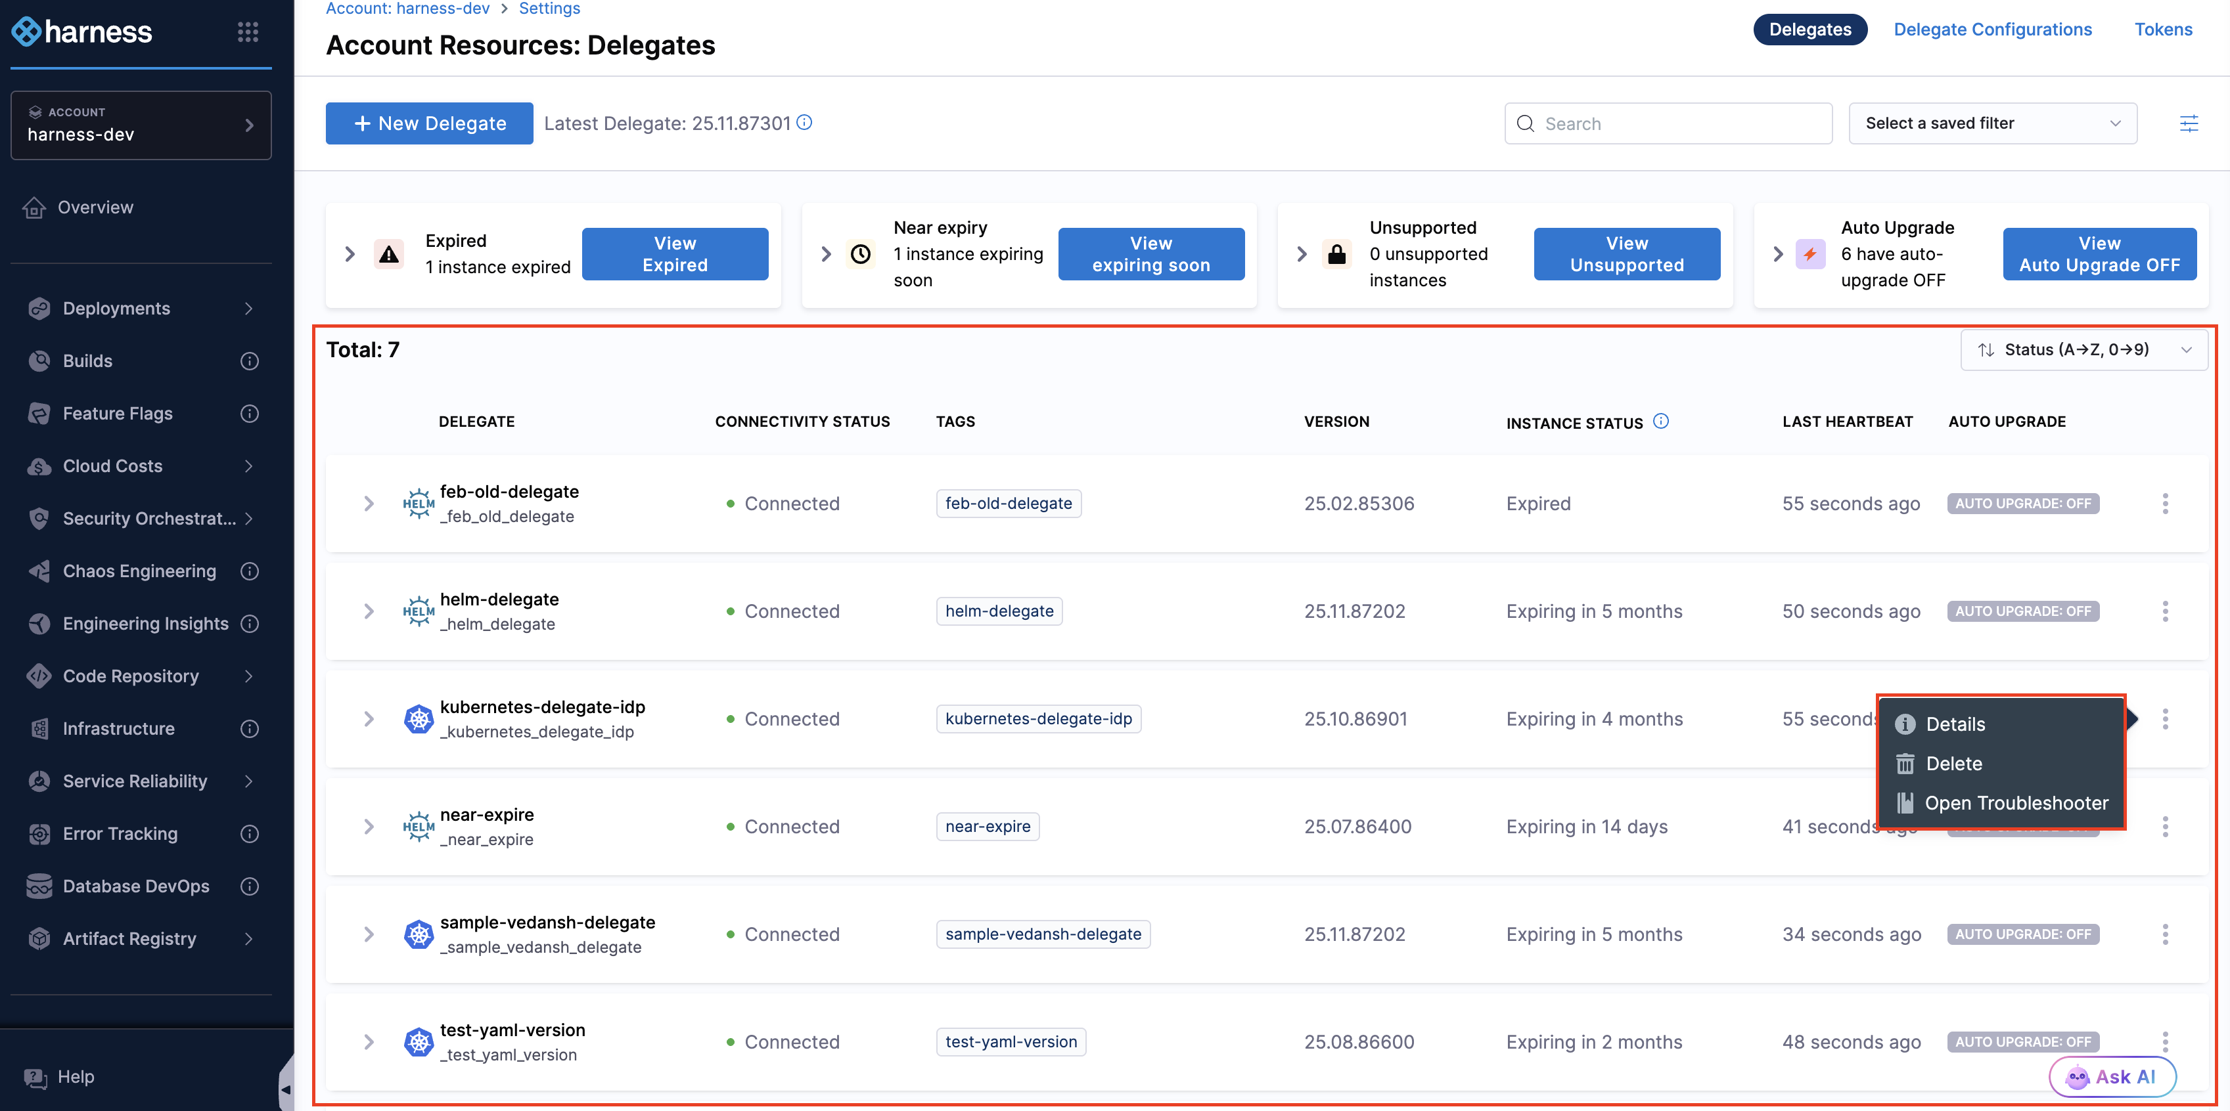Click the Database DevOps info icon
Screen dimensions: 2230x1111
pos(249,886)
